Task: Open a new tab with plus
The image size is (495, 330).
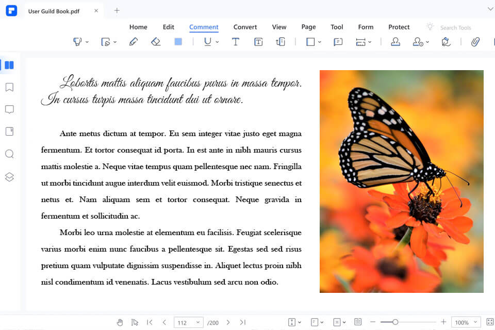Action: tap(117, 11)
